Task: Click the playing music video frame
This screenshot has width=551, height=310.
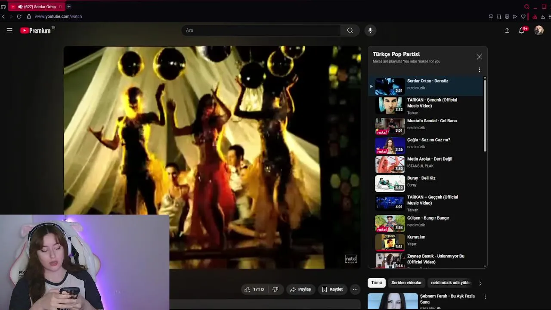Action: 212,157
